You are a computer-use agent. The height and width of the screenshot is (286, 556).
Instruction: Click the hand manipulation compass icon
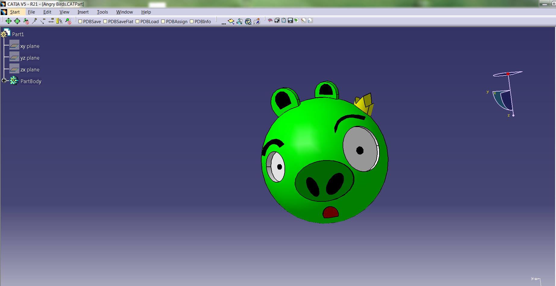[240, 21]
